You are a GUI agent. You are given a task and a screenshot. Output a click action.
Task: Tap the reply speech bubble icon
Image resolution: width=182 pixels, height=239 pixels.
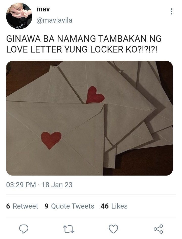pos(24,229)
